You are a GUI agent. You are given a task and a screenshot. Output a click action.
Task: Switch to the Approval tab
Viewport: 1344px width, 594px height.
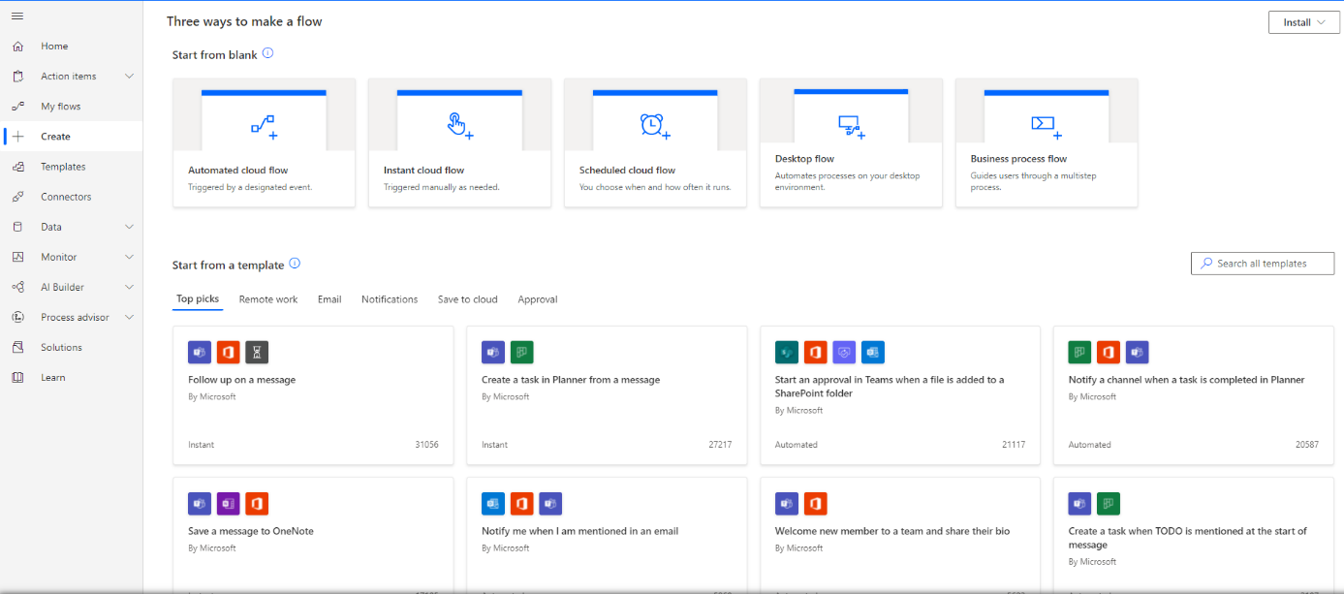pyautogui.click(x=538, y=299)
